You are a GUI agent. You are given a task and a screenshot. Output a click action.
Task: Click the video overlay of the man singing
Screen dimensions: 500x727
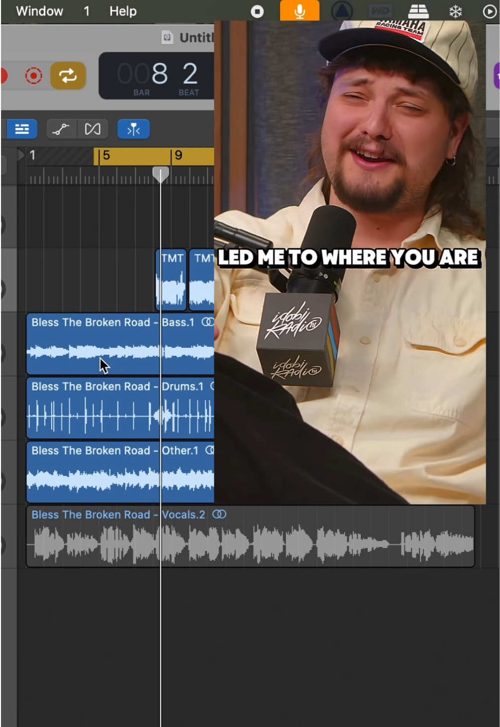(x=350, y=263)
